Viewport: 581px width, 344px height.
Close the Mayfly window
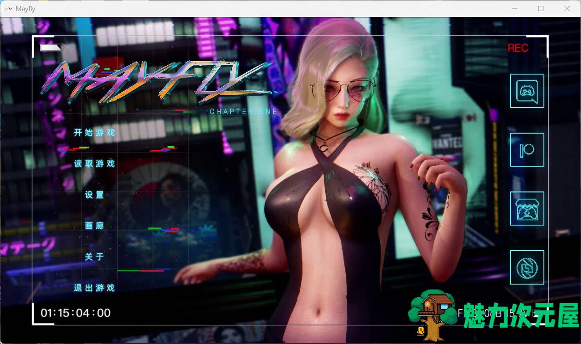click(x=567, y=8)
